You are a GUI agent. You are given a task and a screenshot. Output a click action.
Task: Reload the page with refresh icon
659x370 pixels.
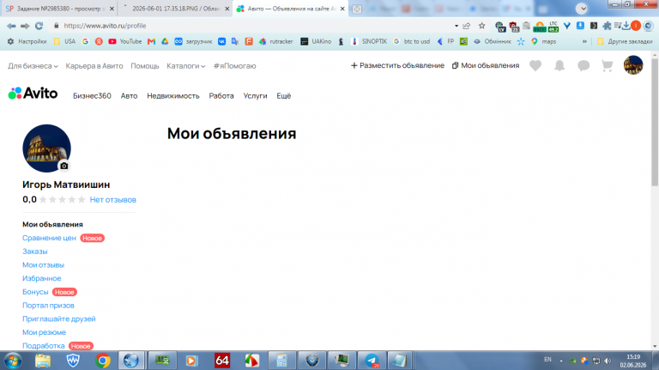click(39, 26)
